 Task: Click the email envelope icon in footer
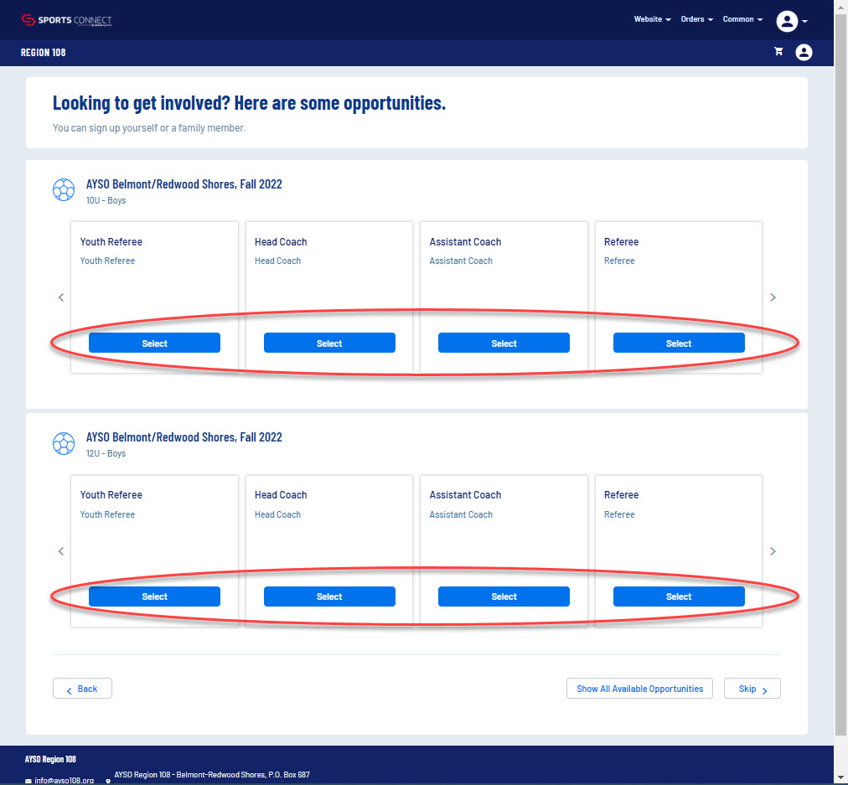point(28,781)
